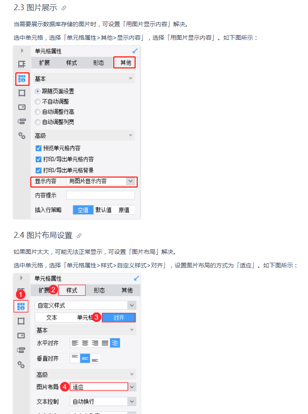308x414 pixels.
Task: Collapse the 高级 section in upper panel
Action: tap(131, 136)
